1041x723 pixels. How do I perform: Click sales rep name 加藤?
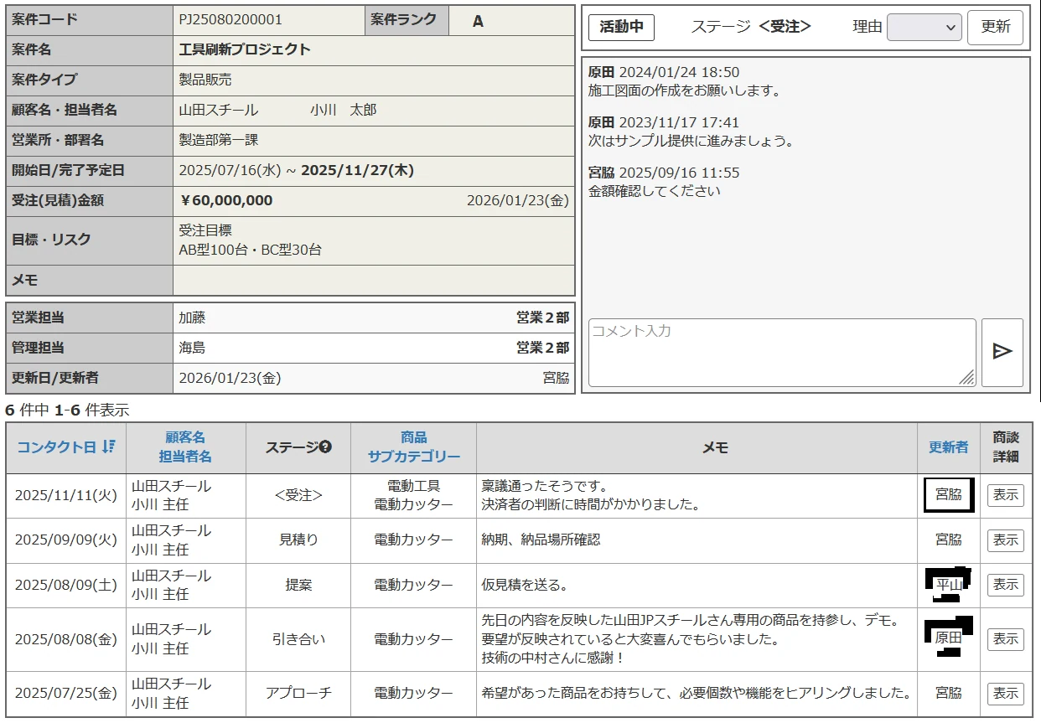click(x=192, y=318)
